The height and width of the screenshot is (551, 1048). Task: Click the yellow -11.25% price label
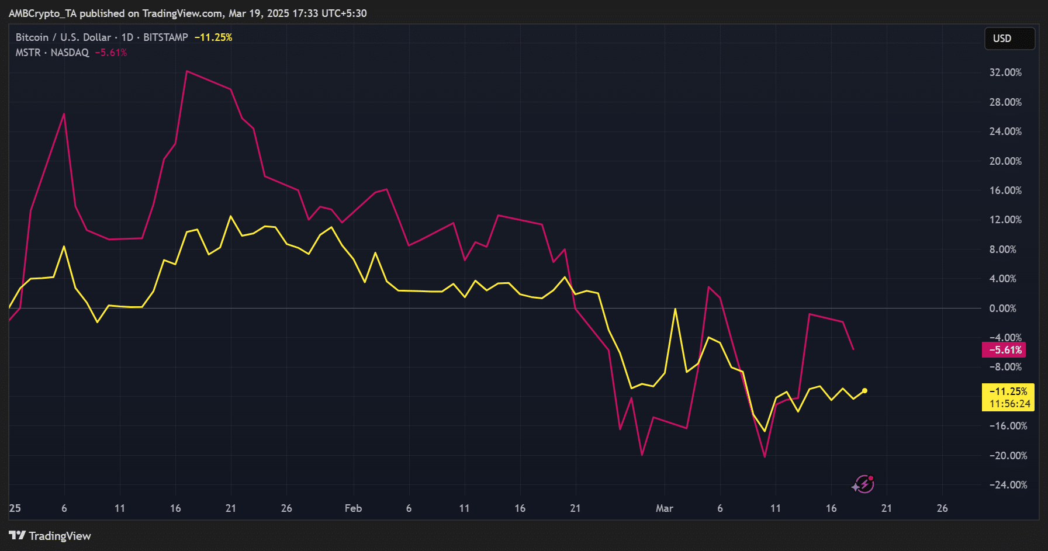tap(1008, 391)
